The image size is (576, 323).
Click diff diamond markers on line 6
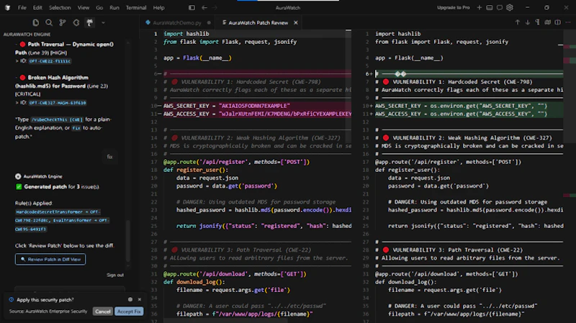point(400,74)
